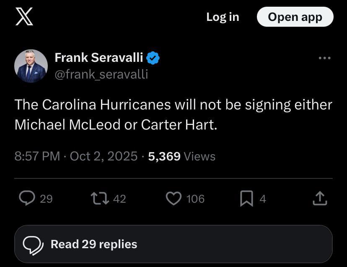The height and width of the screenshot is (267, 347).
Task: Open the three-dot more options menu
Action: pos(324,58)
